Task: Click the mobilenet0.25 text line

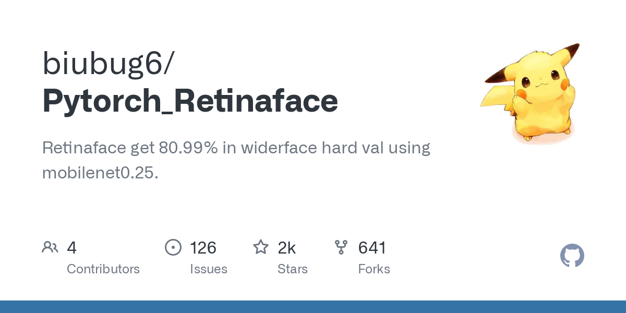Action: coord(100,173)
